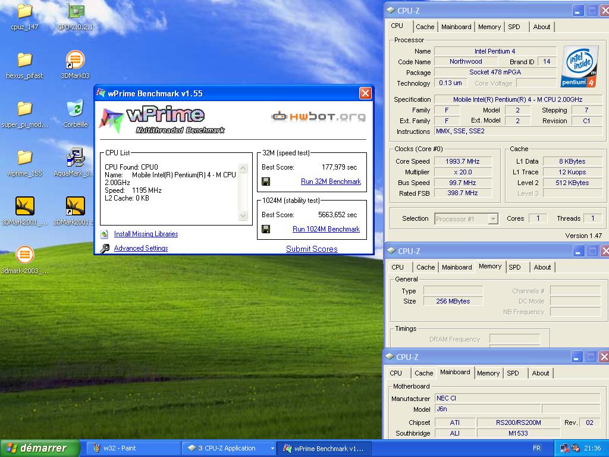
Task: Click the wPrime title bar icon
Action: (101, 93)
